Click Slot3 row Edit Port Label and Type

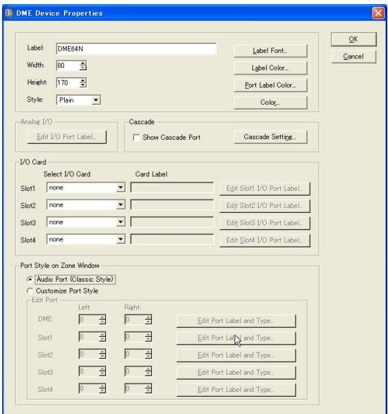pyautogui.click(x=236, y=373)
